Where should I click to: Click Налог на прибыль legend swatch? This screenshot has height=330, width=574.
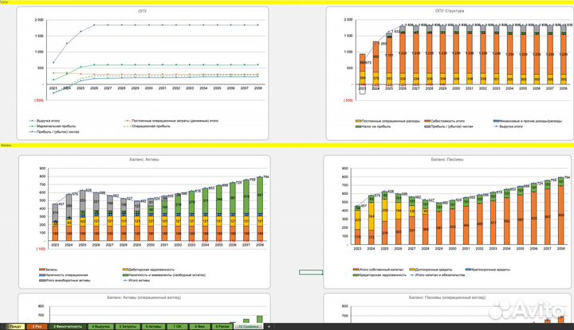[356, 126]
